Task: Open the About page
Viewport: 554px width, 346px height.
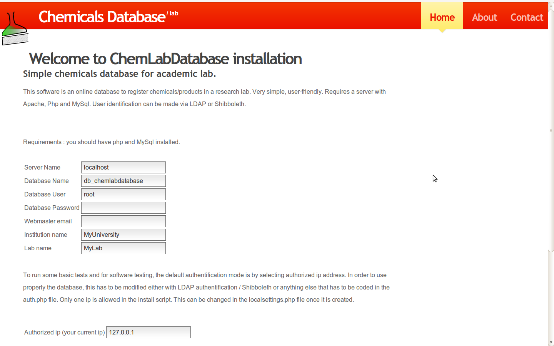Action: click(x=484, y=17)
